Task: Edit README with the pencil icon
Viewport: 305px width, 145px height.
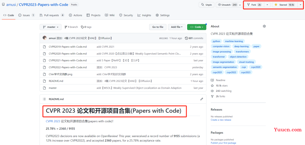Action: click(202, 99)
